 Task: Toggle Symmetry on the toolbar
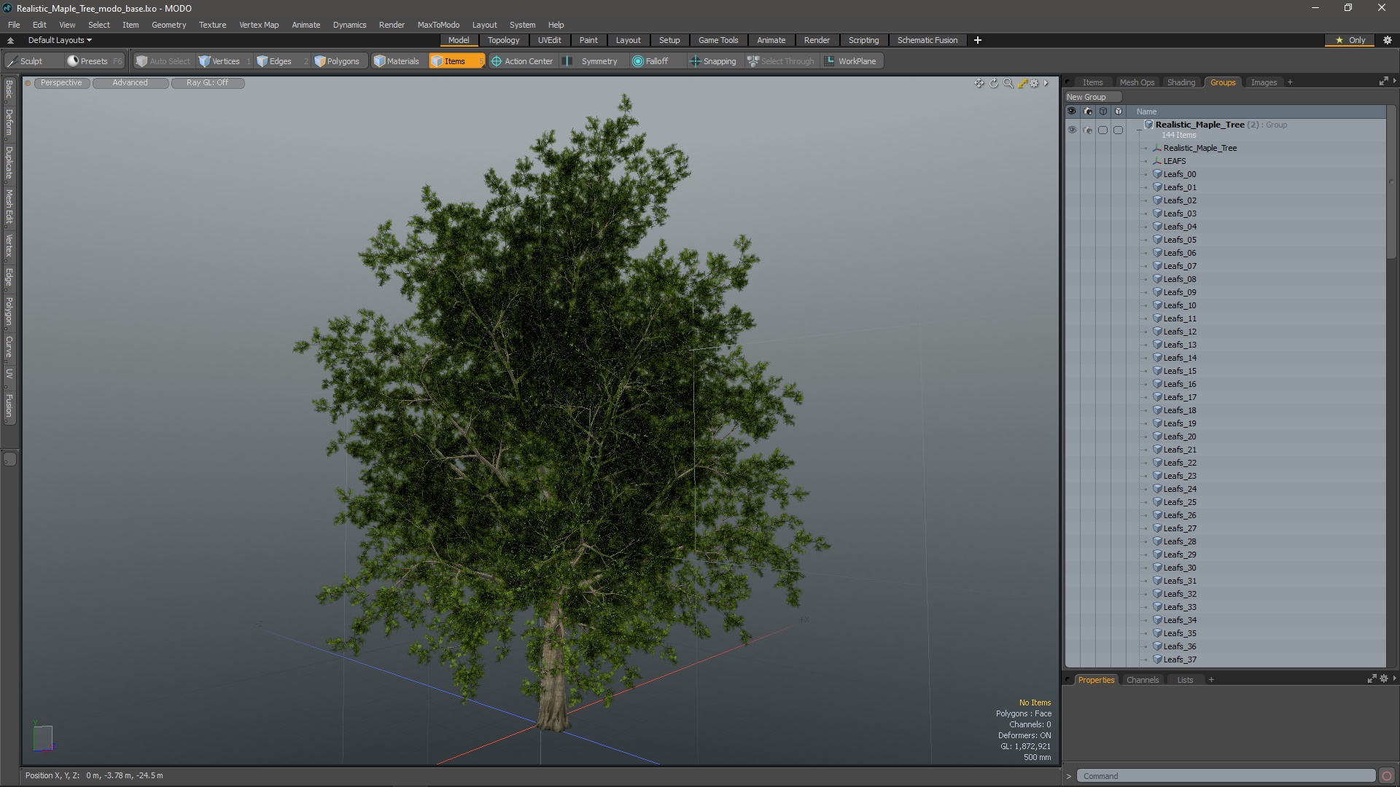591,61
